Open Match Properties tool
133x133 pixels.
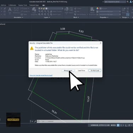click(x=92, y=11)
